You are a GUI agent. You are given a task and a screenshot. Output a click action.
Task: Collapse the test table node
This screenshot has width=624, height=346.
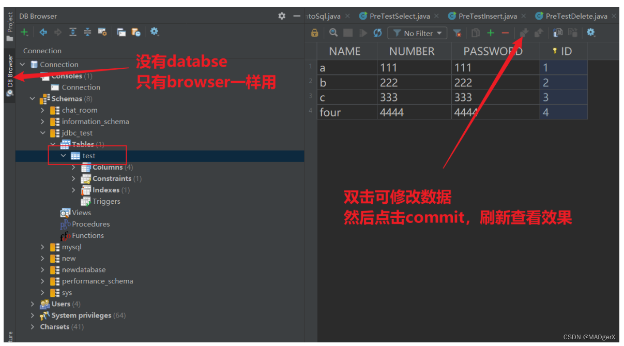coord(64,156)
